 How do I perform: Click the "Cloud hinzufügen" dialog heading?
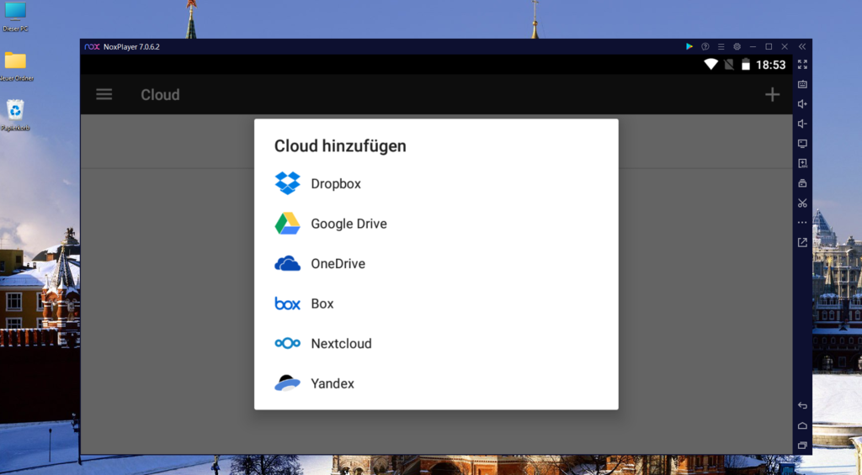(x=340, y=146)
